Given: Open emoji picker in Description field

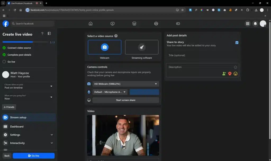Looking at the screenshot, I should (x=235, y=67).
